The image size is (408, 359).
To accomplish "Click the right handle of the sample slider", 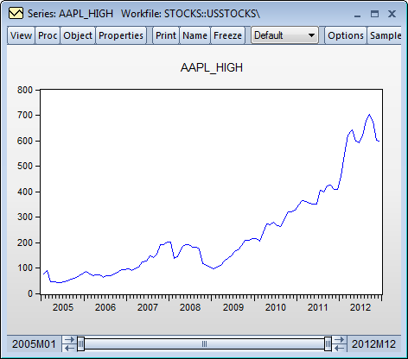I will [328, 343].
